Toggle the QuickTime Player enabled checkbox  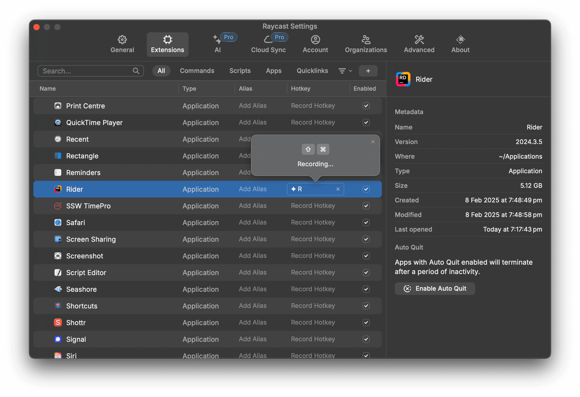tap(366, 122)
